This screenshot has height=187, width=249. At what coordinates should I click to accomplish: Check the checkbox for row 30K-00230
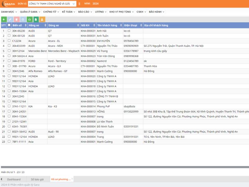(x=9, y=31)
